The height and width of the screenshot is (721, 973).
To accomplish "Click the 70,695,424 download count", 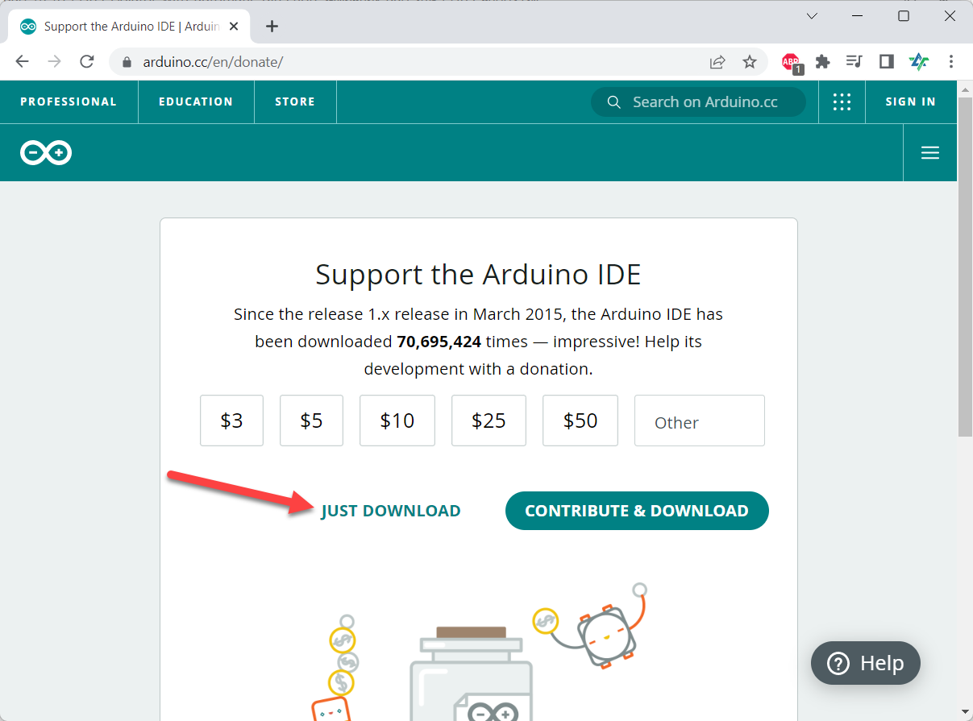I will (439, 342).
